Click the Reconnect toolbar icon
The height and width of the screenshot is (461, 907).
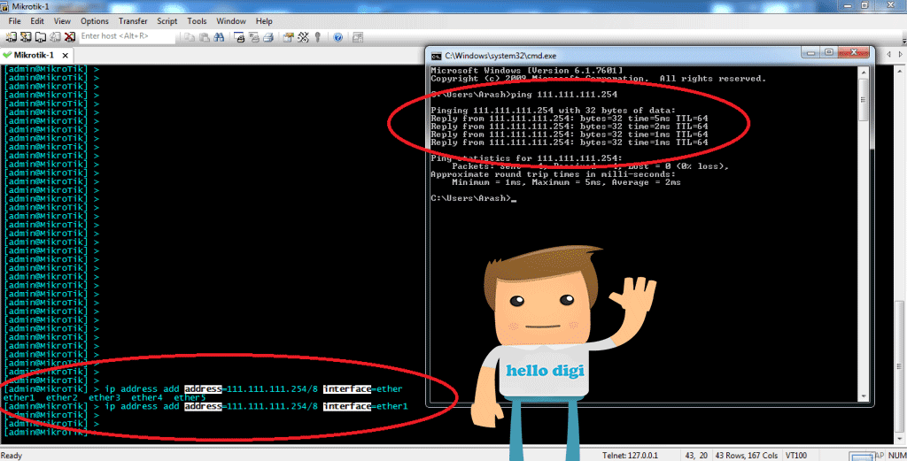[55, 37]
